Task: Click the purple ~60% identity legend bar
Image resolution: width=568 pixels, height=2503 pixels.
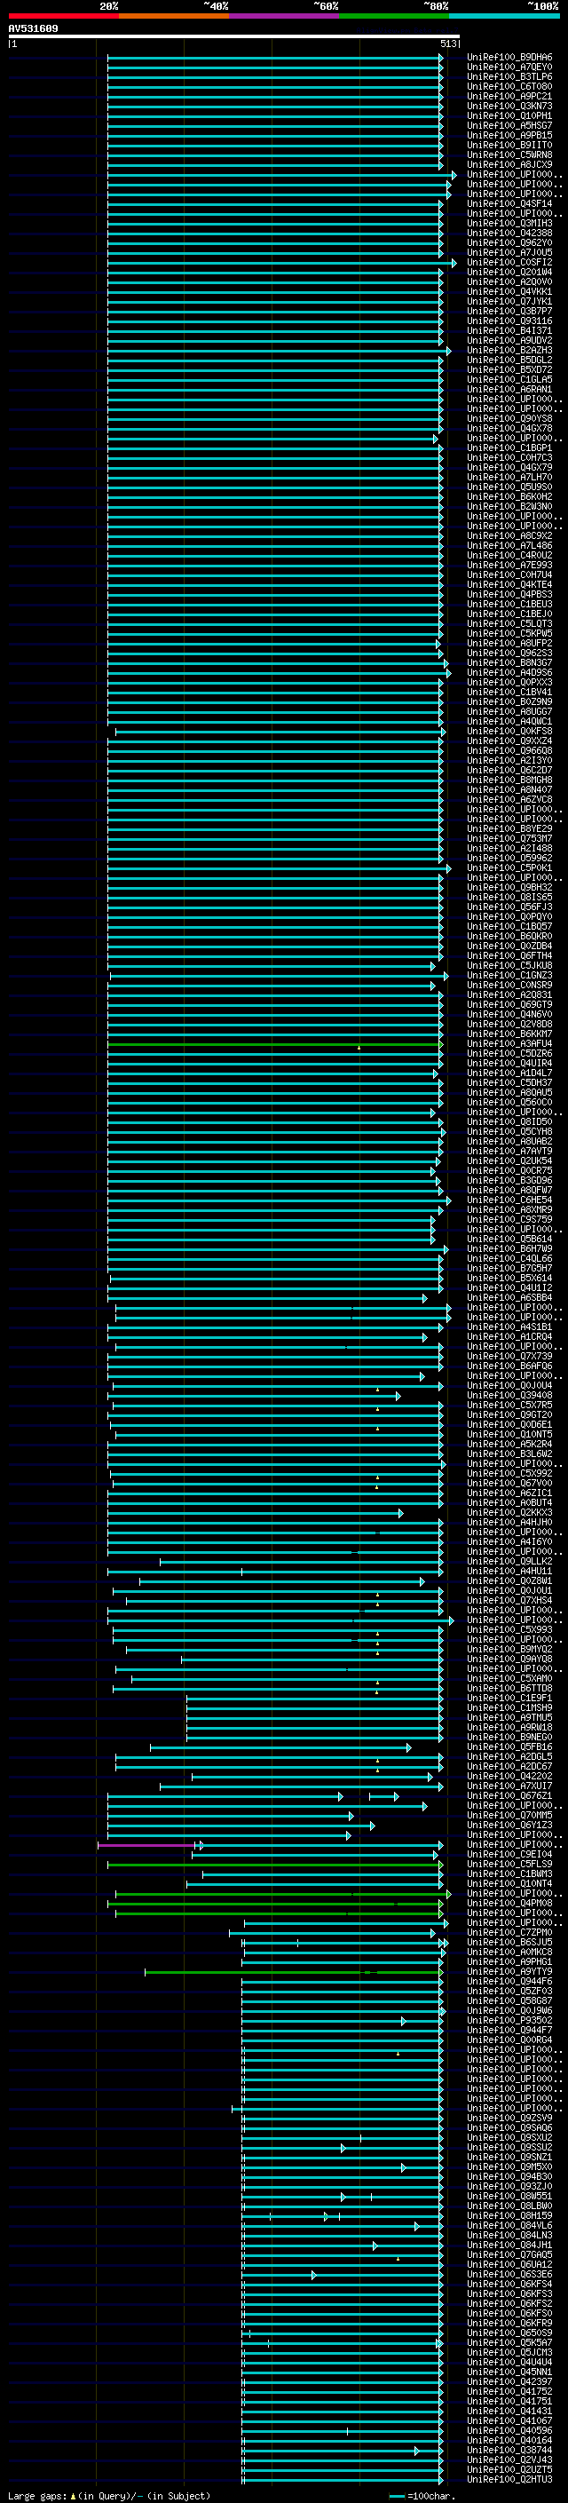Action: 285,16
